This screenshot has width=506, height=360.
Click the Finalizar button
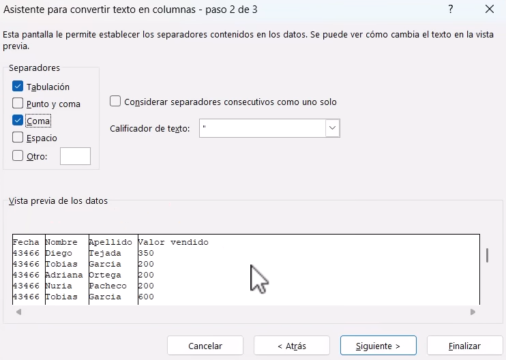point(464,346)
